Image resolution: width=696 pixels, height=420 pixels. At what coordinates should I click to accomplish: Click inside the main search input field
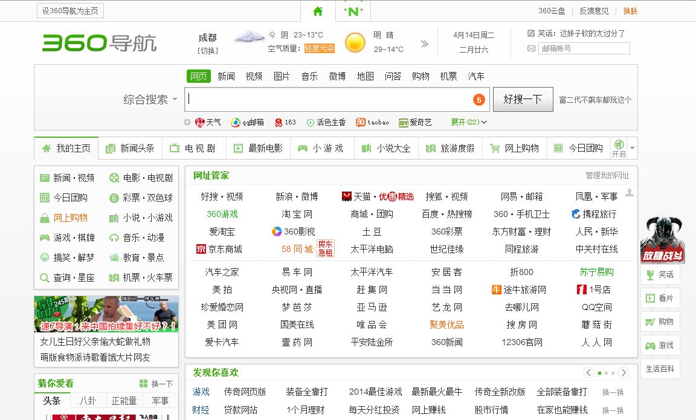point(332,99)
